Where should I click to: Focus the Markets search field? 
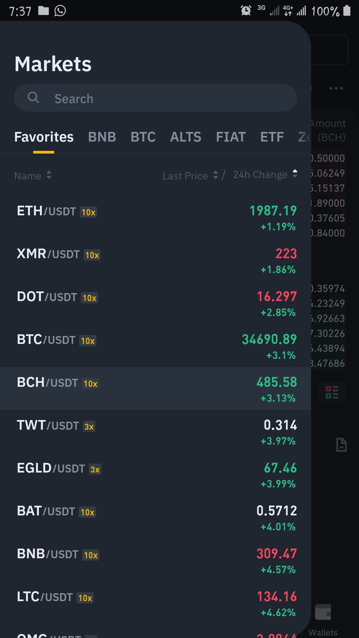(155, 98)
